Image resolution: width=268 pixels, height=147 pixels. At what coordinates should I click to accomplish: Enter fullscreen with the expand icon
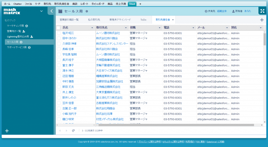coord(262,11)
